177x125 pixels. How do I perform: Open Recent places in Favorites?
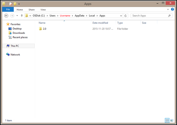[20, 37]
